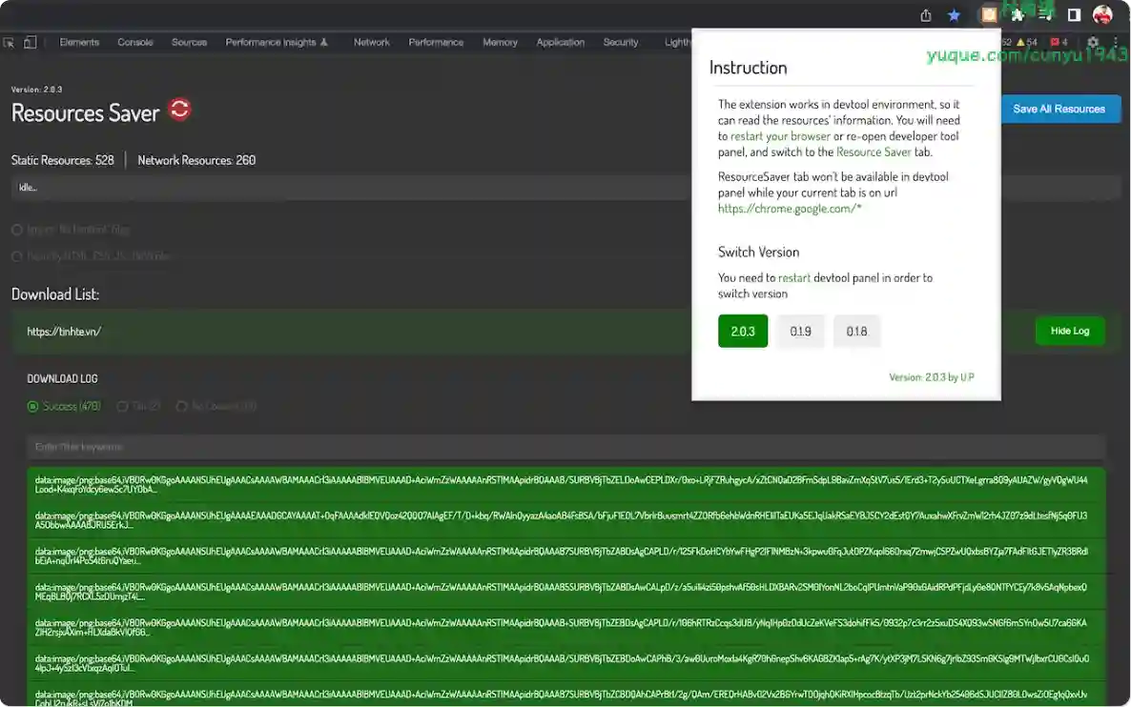Open the Chrome profile avatar
This screenshot has width=1131, height=707.
(x=1102, y=14)
